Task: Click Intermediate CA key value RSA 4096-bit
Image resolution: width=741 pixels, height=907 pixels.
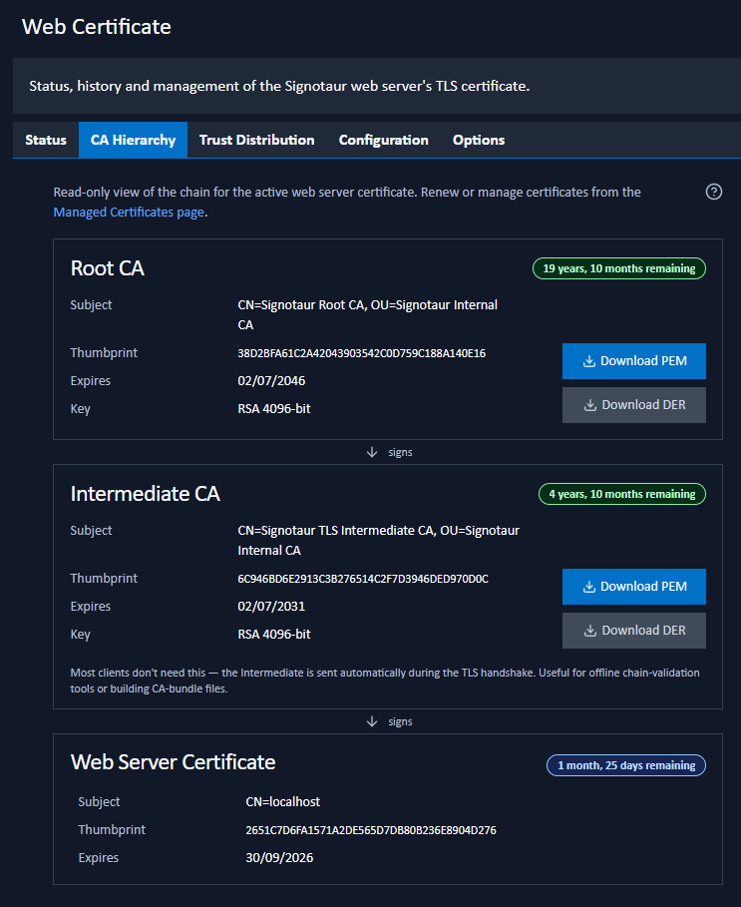Action: click(274, 635)
